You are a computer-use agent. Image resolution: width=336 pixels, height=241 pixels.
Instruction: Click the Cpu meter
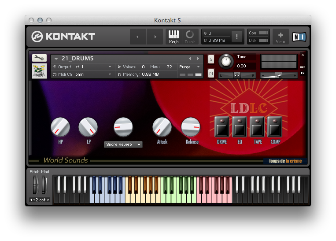pyautogui.click(x=258, y=33)
